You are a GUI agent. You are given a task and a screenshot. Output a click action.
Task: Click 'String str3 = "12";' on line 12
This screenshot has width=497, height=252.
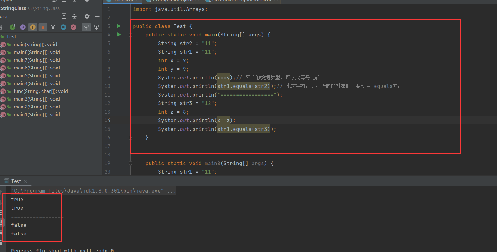187,103
